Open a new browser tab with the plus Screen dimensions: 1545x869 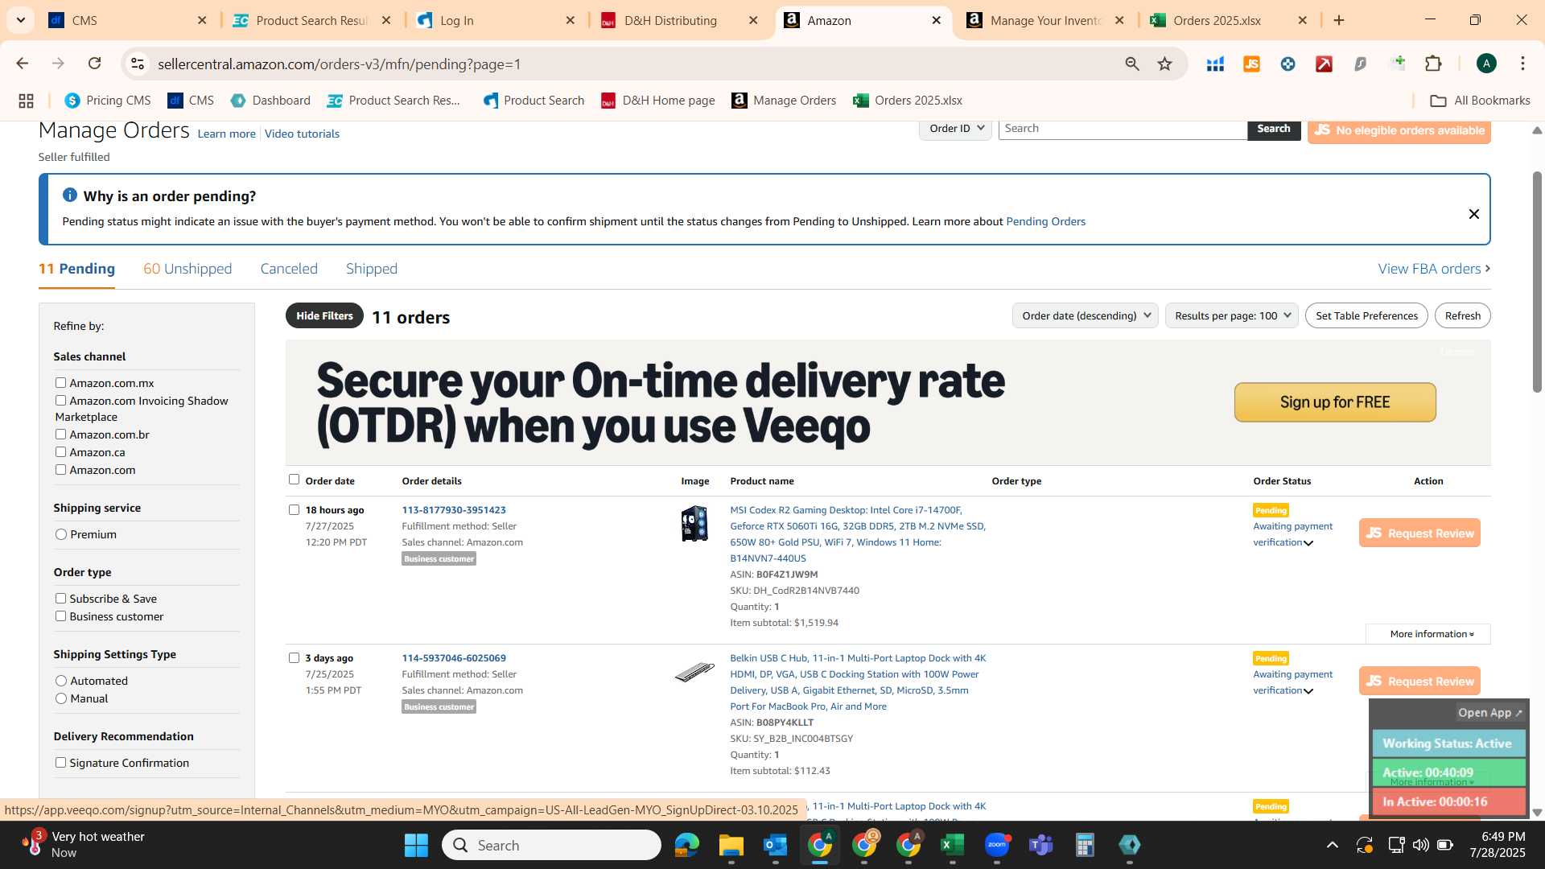click(1339, 20)
